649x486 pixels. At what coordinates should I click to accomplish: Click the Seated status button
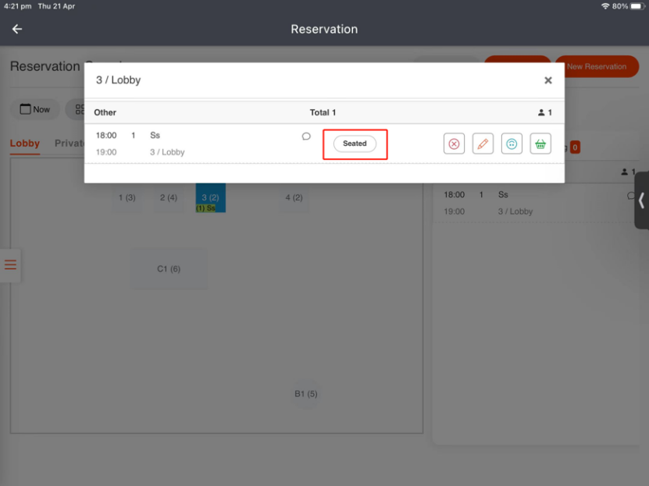(355, 144)
